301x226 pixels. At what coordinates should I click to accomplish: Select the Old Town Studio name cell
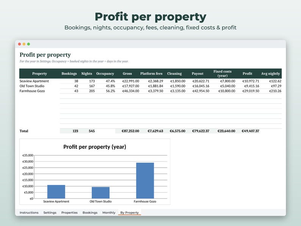[32, 86]
